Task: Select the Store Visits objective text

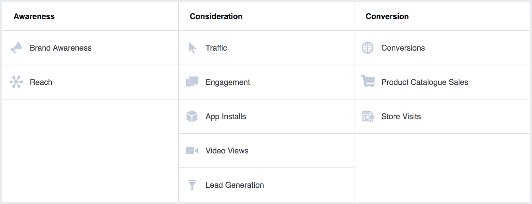Action: [x=401, y=116]
